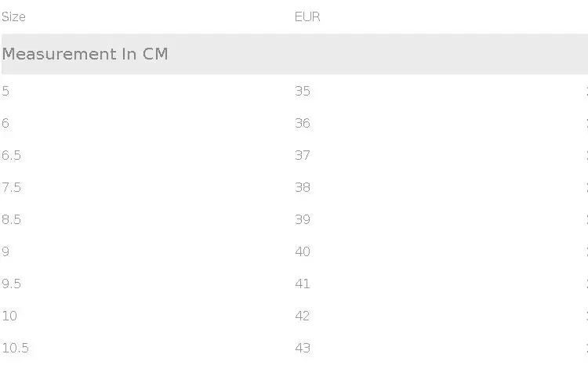Select the EUR 39 cell

(x=303, y=219)
